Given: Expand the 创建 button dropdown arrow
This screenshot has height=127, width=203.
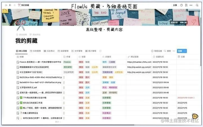Looking at the screenshot, I should pyautogui.click(x=185, y=51).
